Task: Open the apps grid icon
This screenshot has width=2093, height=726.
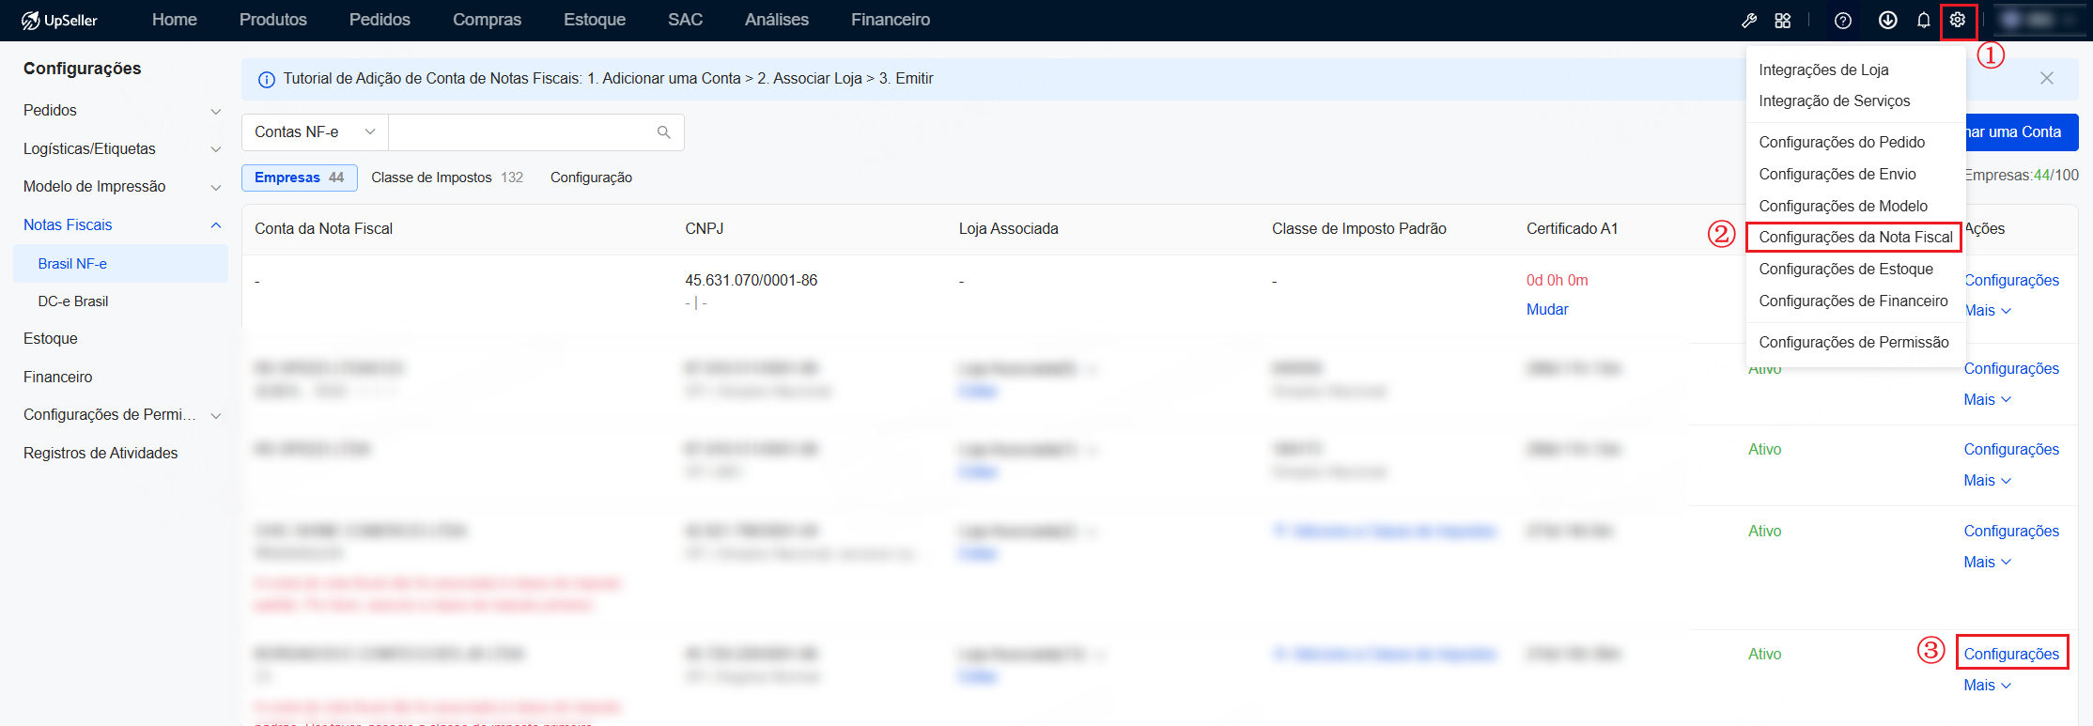Action: pos(1782,21)
